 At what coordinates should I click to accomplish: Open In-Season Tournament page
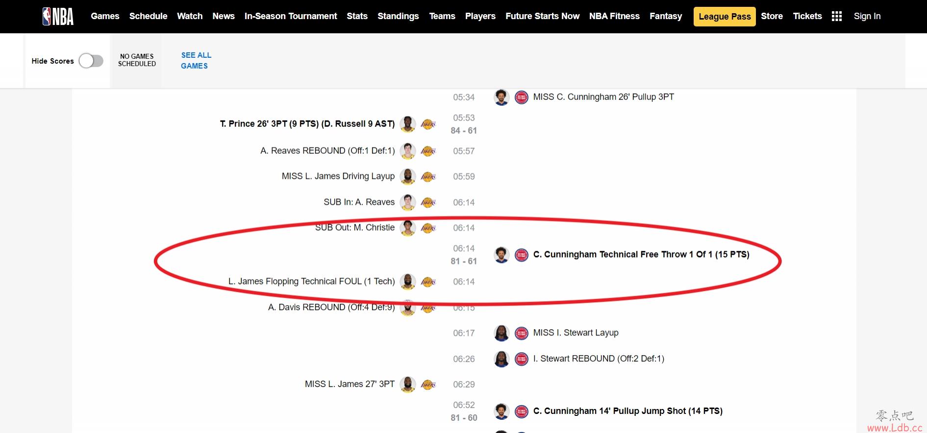point(291,16)
